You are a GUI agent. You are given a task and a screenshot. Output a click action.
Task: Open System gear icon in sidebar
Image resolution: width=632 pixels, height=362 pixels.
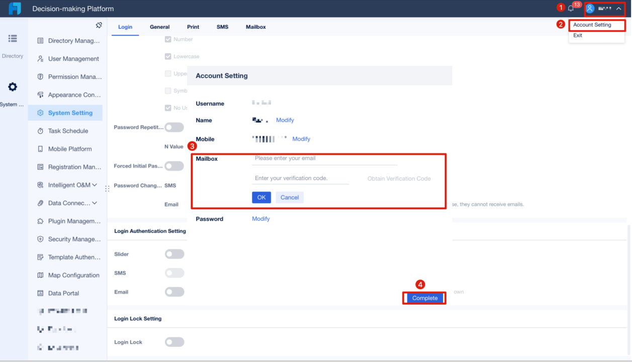pyautogui.click(x=13, y=87)
